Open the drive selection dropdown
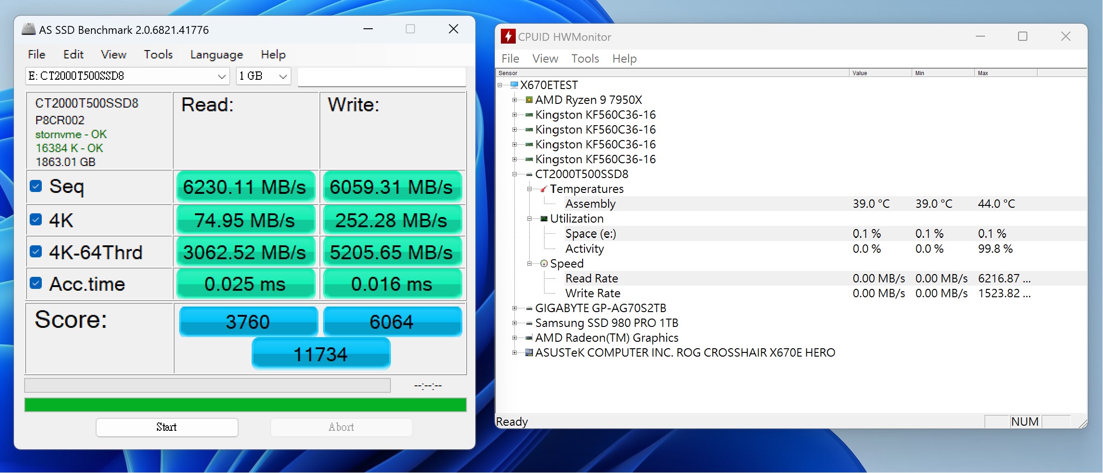The image size is (1103, 473). click(x=221, y=76)
